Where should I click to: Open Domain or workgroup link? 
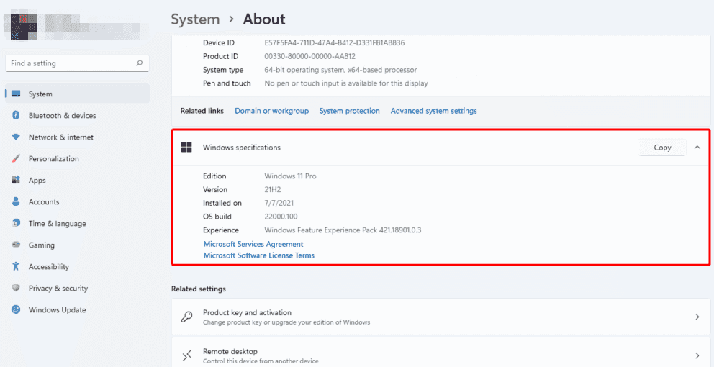pos(272,111)
